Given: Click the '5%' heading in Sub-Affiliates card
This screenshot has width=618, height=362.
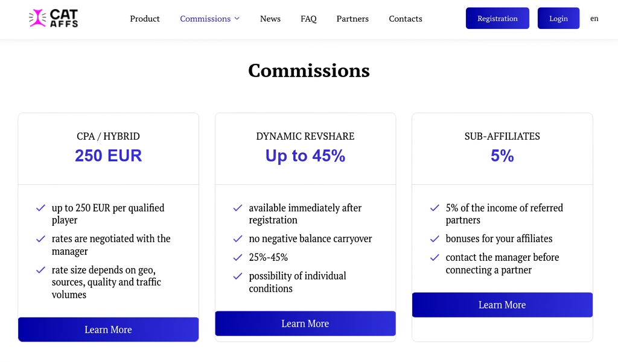Looking at the screenshot, I should click(502, 155).
